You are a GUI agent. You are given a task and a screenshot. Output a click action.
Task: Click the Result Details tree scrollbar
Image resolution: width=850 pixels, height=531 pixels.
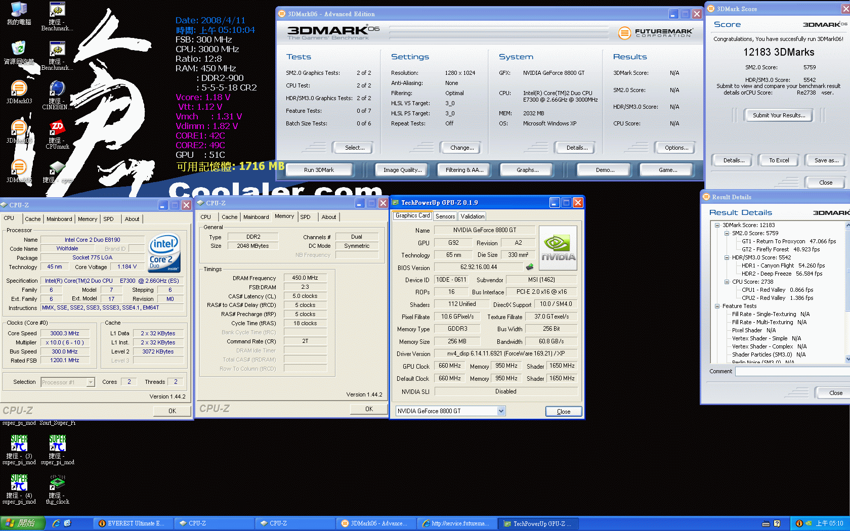tap(847, 292)
